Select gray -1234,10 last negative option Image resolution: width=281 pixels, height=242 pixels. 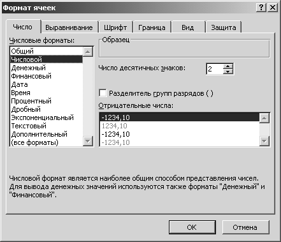click(x=180, y=142)
